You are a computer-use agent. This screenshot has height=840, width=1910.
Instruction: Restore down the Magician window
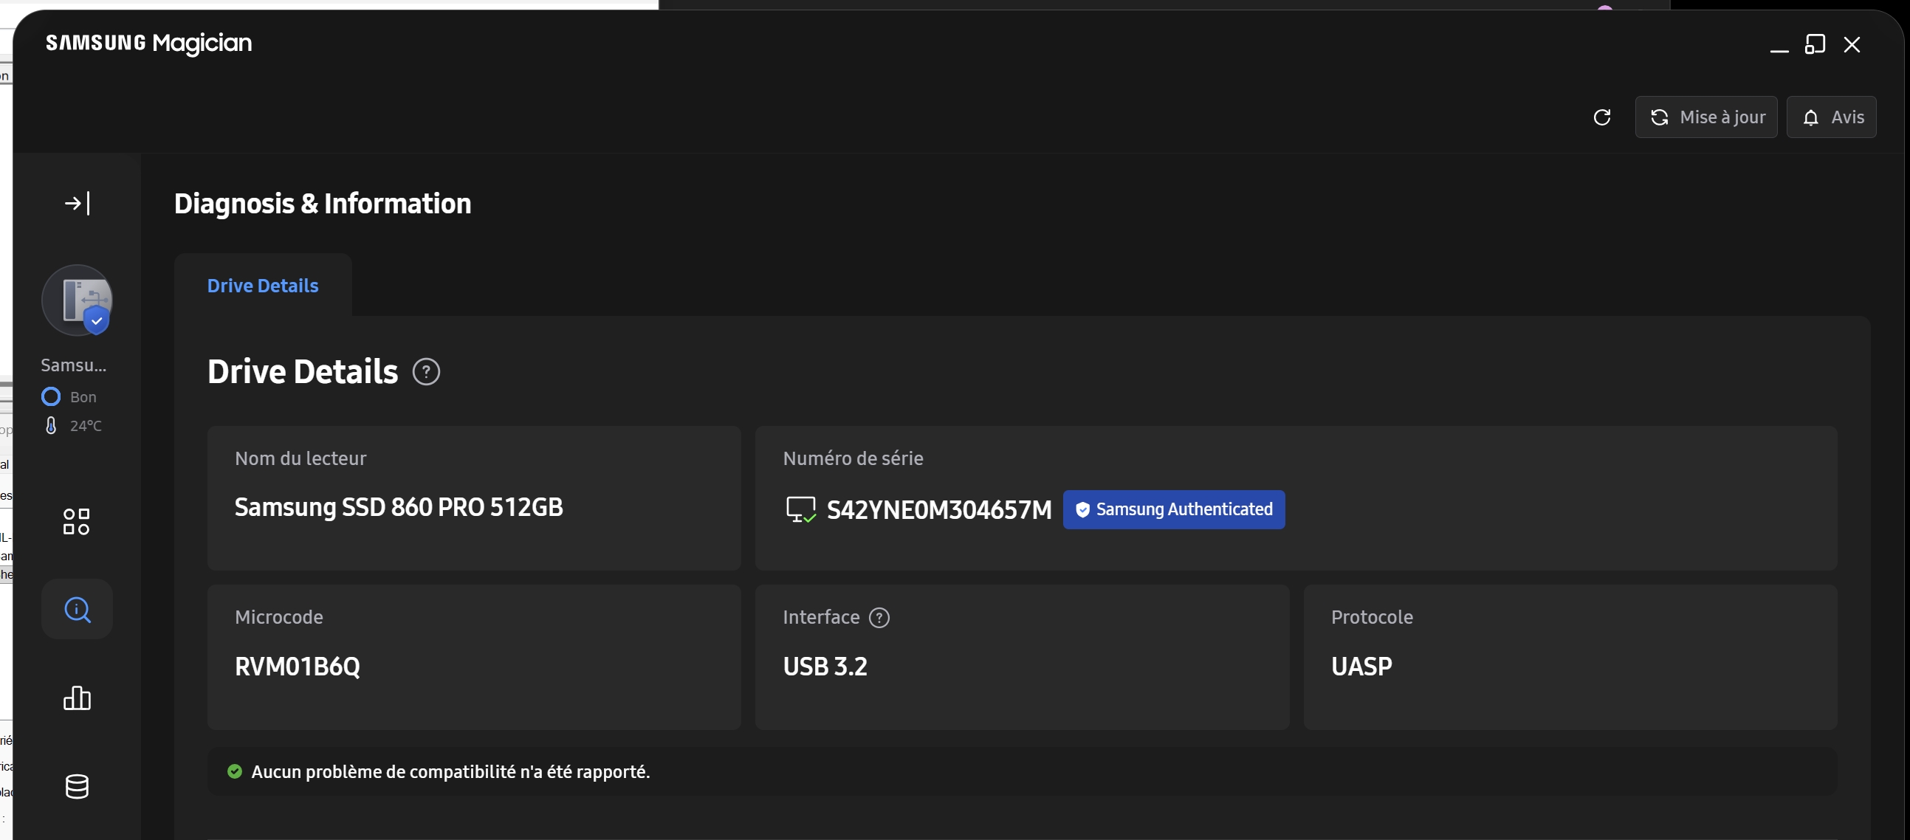point(1814,44)
